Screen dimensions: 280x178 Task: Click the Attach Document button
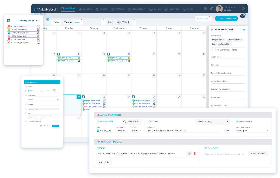(258, 153)
